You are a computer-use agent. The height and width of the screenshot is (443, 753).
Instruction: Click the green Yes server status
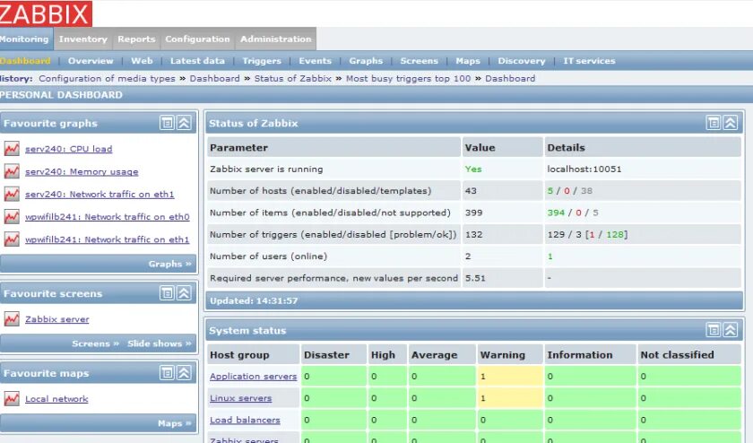click(473, 169)
